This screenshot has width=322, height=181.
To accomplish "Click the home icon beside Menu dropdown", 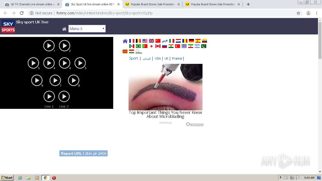I will [x=64, y=29].
